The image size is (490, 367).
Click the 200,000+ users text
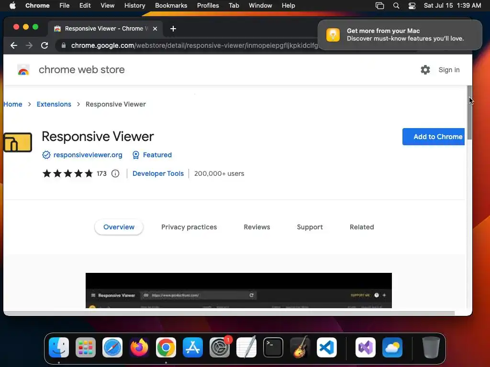(219, 173)
